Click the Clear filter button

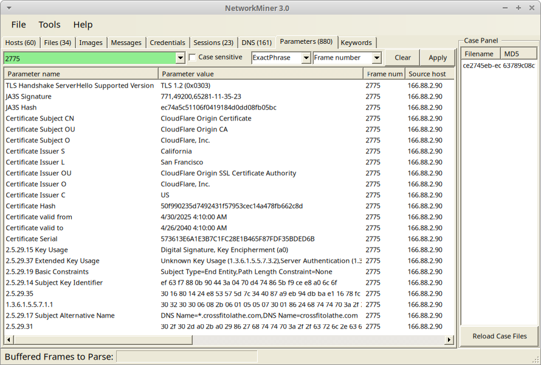[x=402, y=58]
